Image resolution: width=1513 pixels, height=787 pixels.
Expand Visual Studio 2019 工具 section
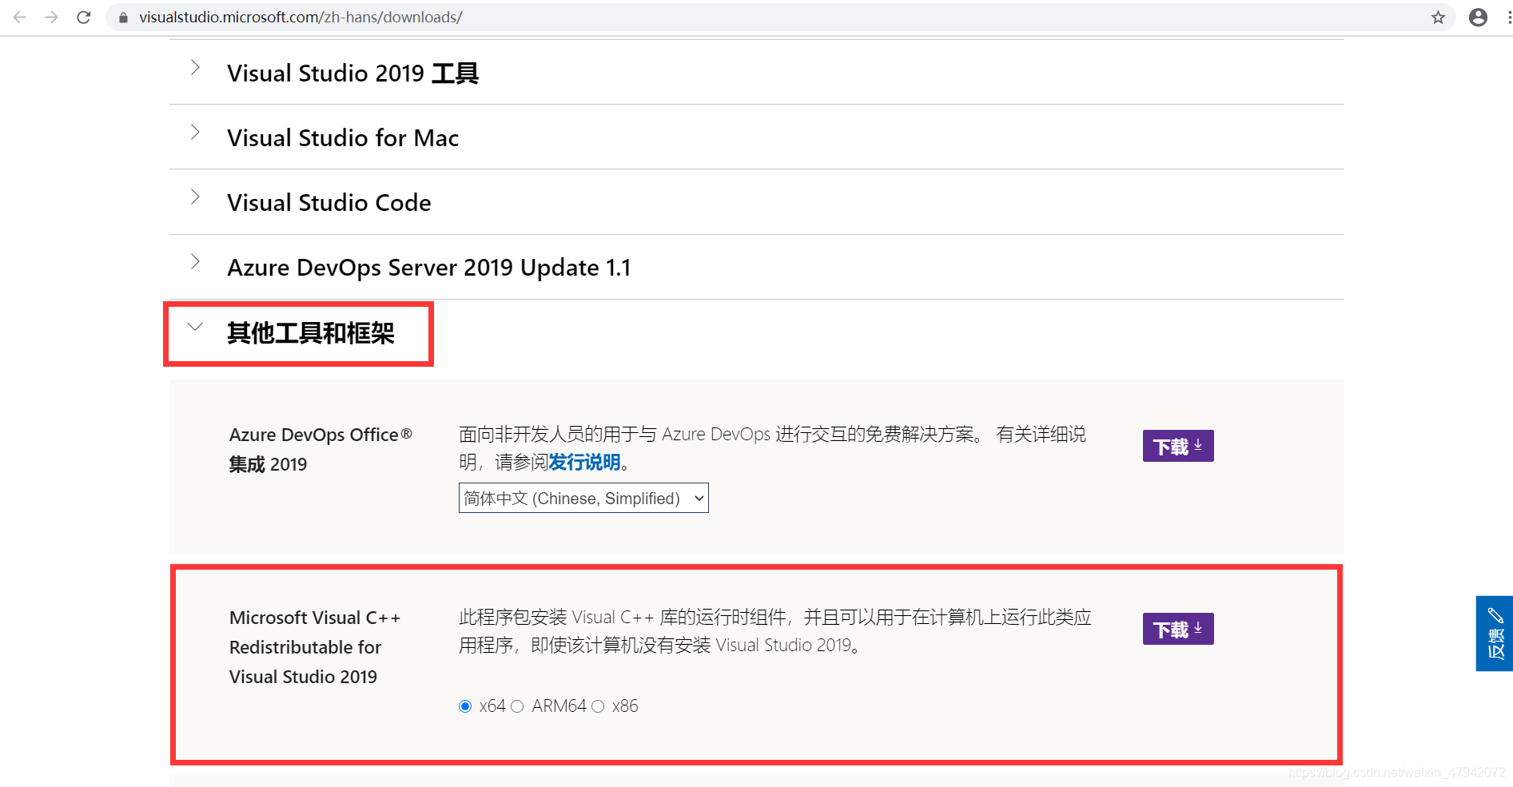(x=756, y=73)
